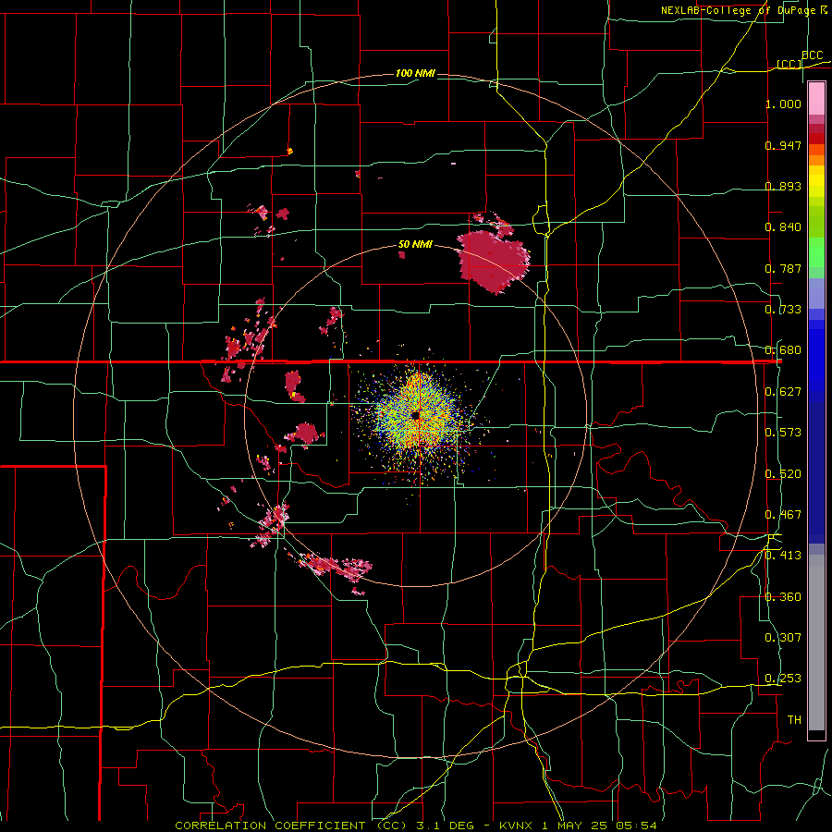Select the 0.893 scale value

coord(783,186)
